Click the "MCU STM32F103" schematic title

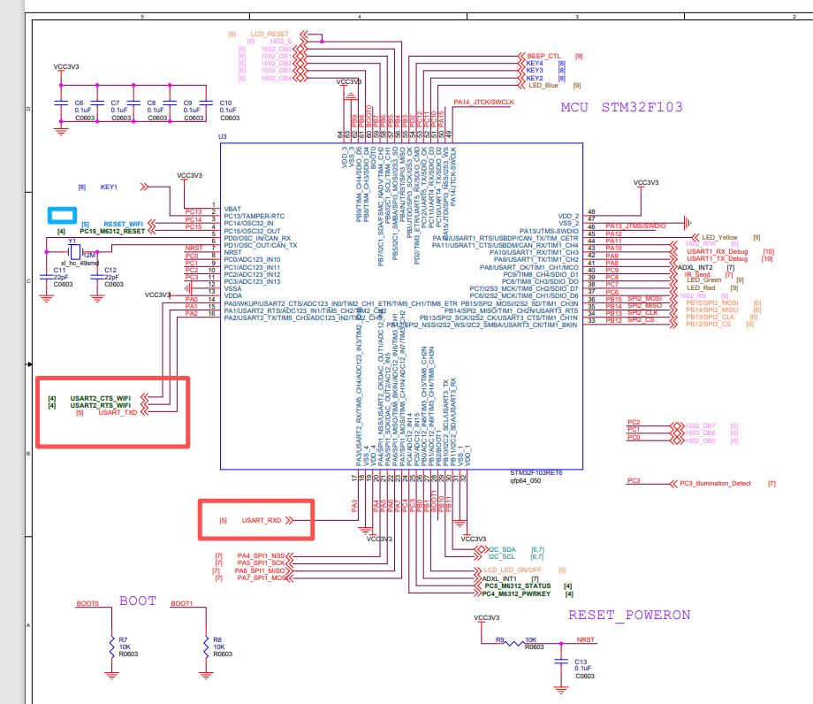coord(621,107)
